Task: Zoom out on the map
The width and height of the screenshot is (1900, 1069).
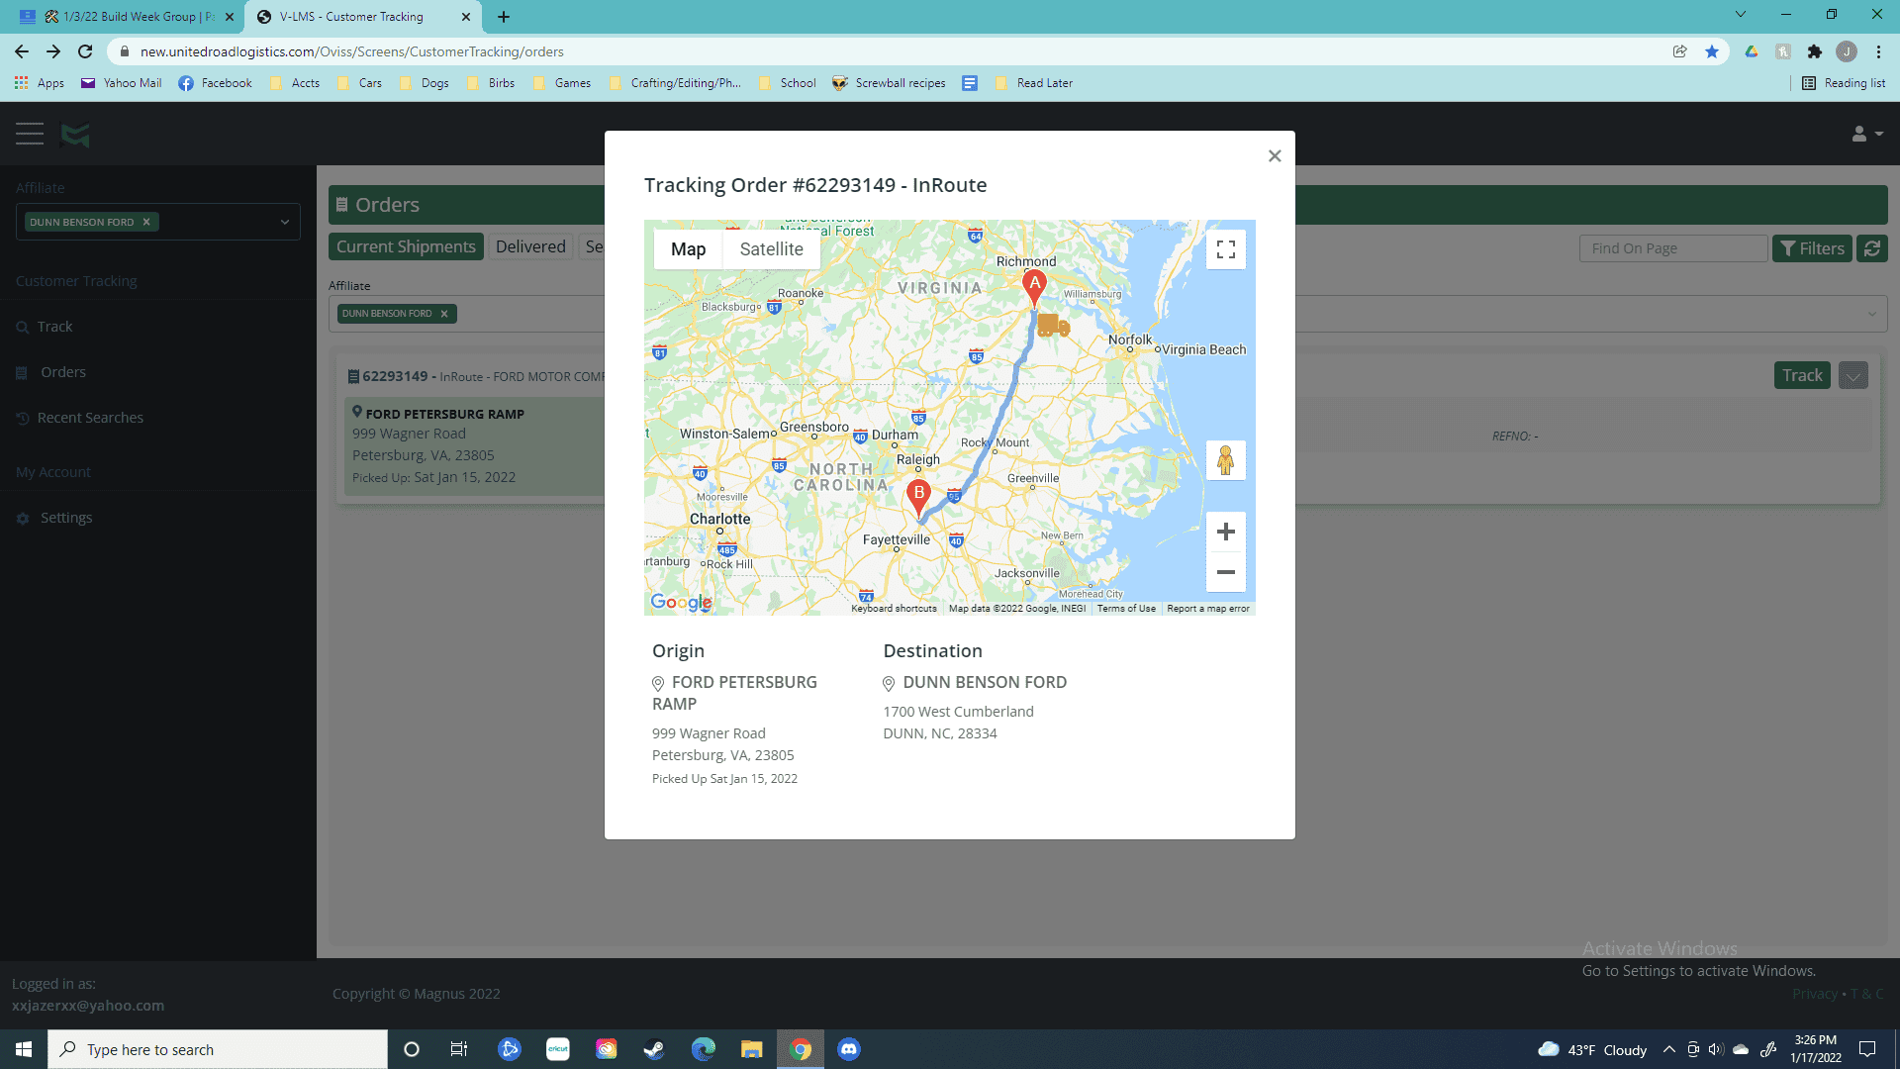Action: [1226, 572]
